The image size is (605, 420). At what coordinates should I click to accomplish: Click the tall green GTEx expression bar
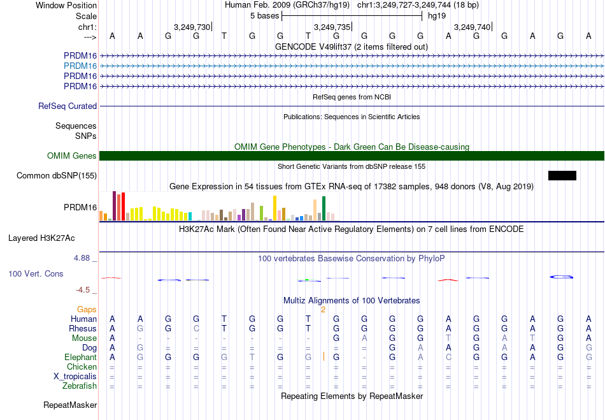tap(324, 208)
